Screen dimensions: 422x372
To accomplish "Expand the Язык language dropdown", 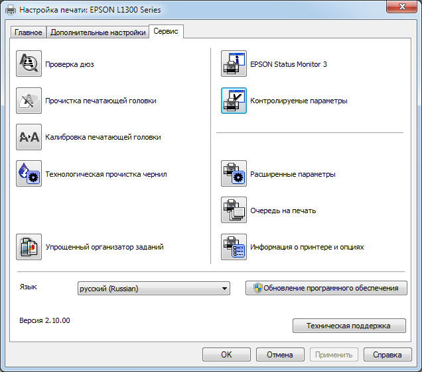I will (154, 288).
